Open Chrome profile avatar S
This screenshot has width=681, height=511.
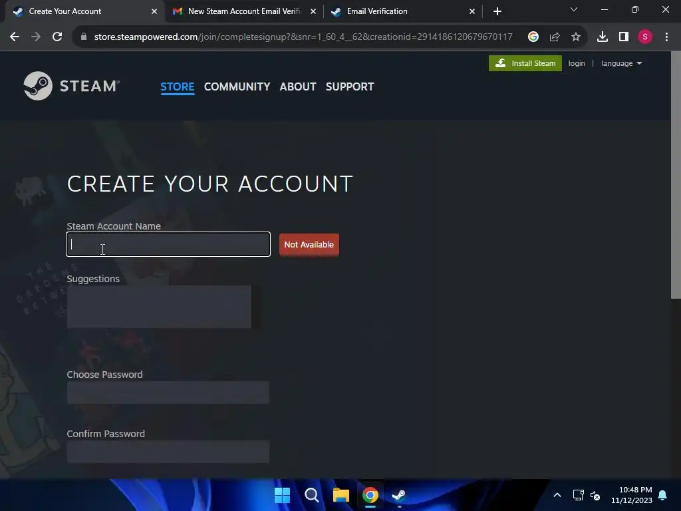(645, 37)
